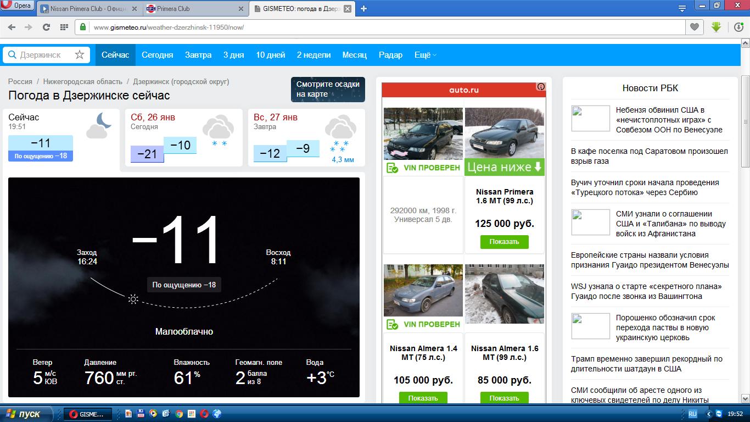Go back to the previous page

(x=12, y=27)
